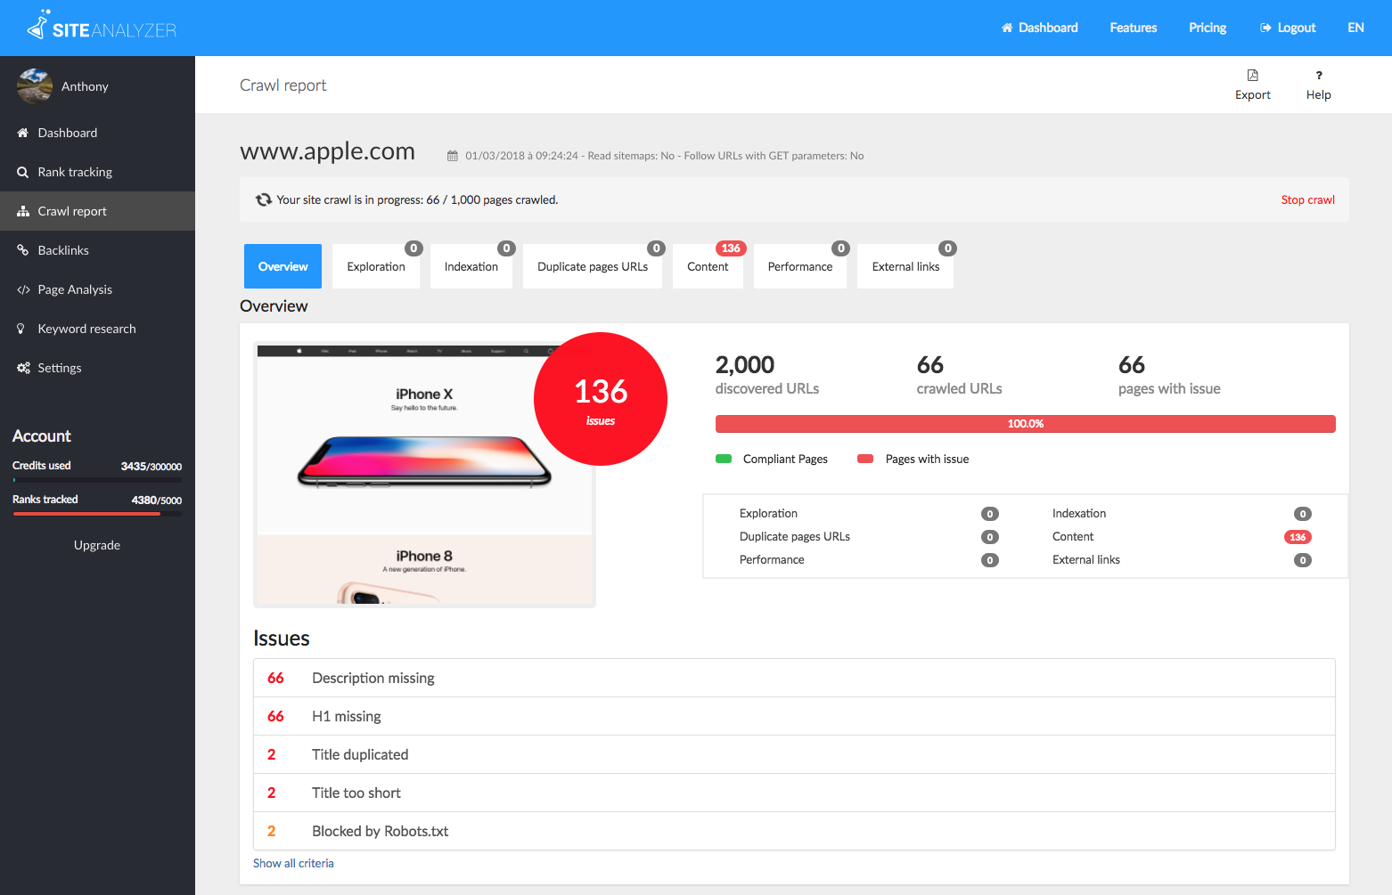Click the green Compliant Pages legend swatch

[724, 459]
